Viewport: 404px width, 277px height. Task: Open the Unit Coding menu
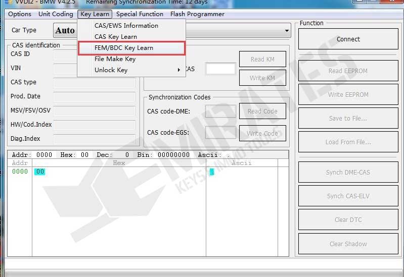coord(56,14)
